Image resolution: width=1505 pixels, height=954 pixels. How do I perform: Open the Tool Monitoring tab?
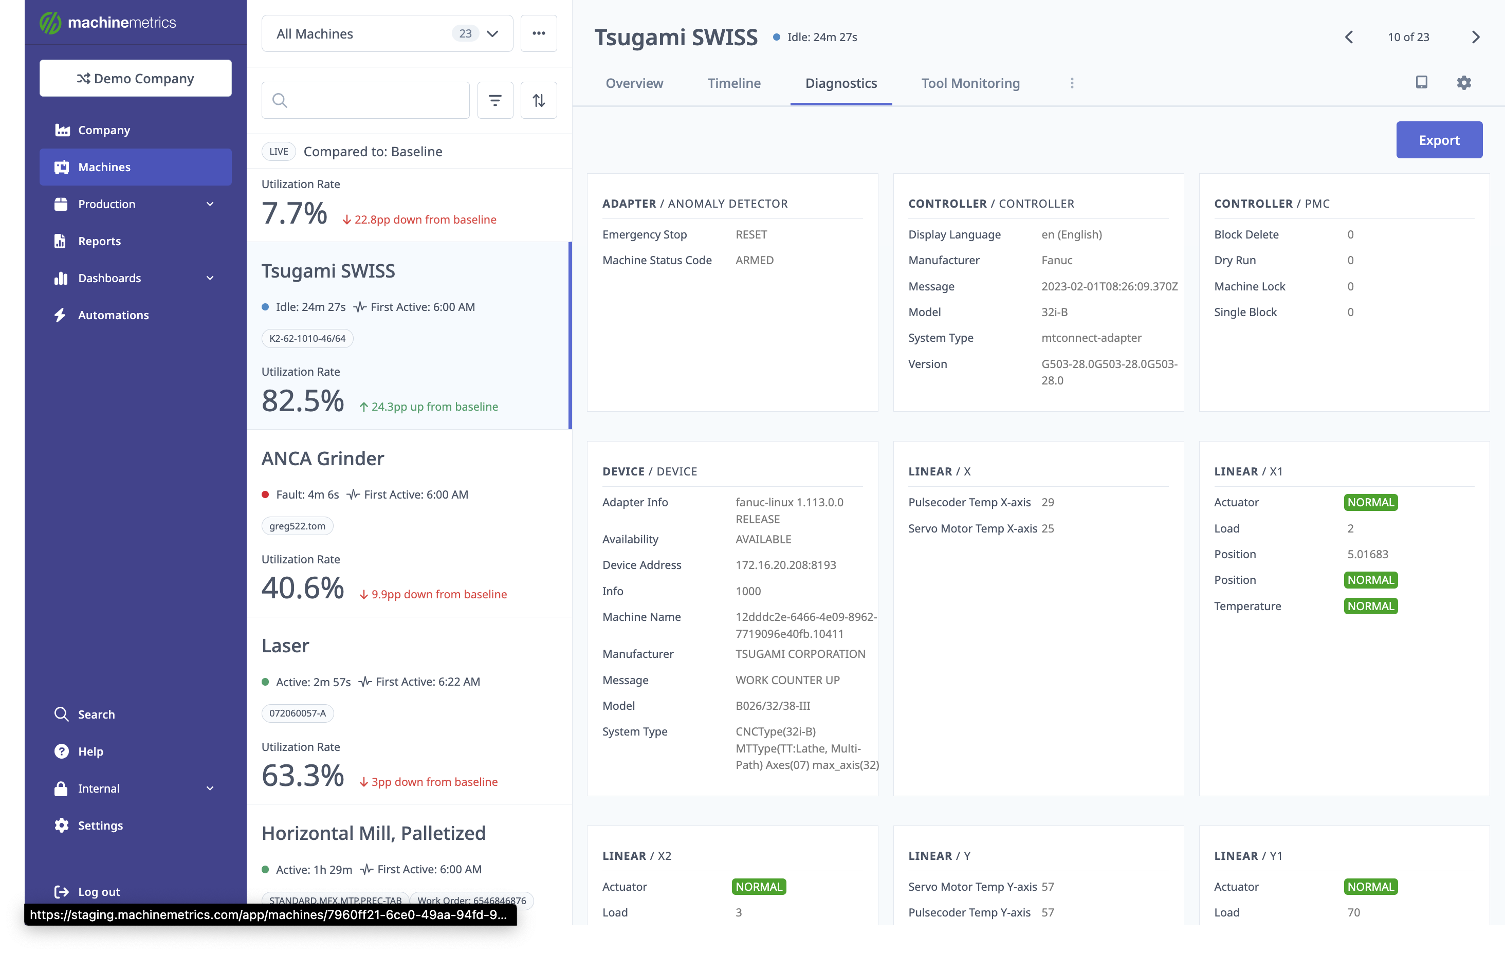[x=970, y=83]
